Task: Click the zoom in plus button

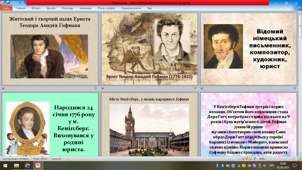Action: coord(294,159)
